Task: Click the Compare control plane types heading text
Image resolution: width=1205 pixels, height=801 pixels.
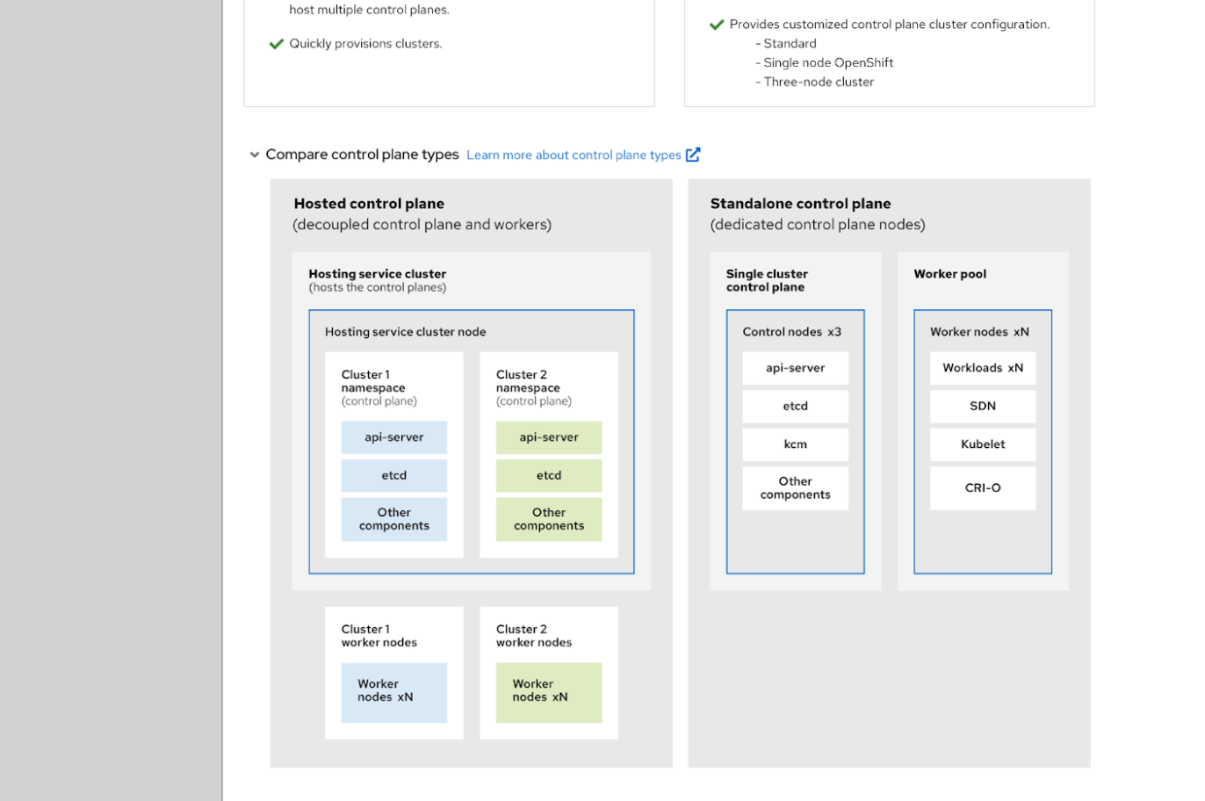Action: pyautogui.click(x=362, y=155)
